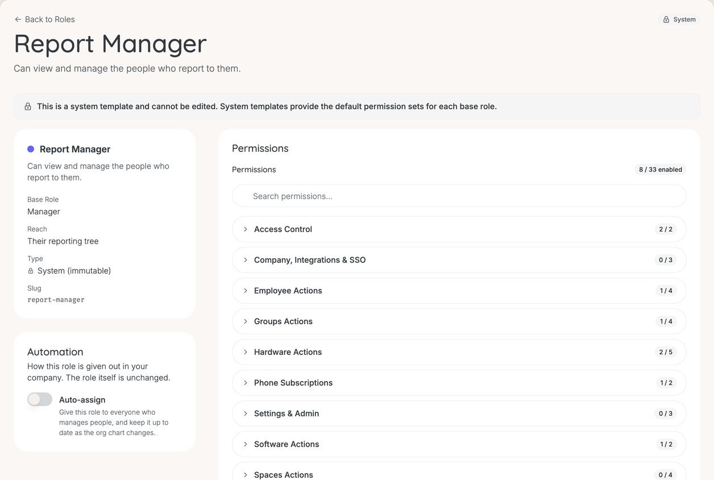
Task: Click the 8 / 33 enabled badge
Action: pyautogui.click(x=661, y=169)
